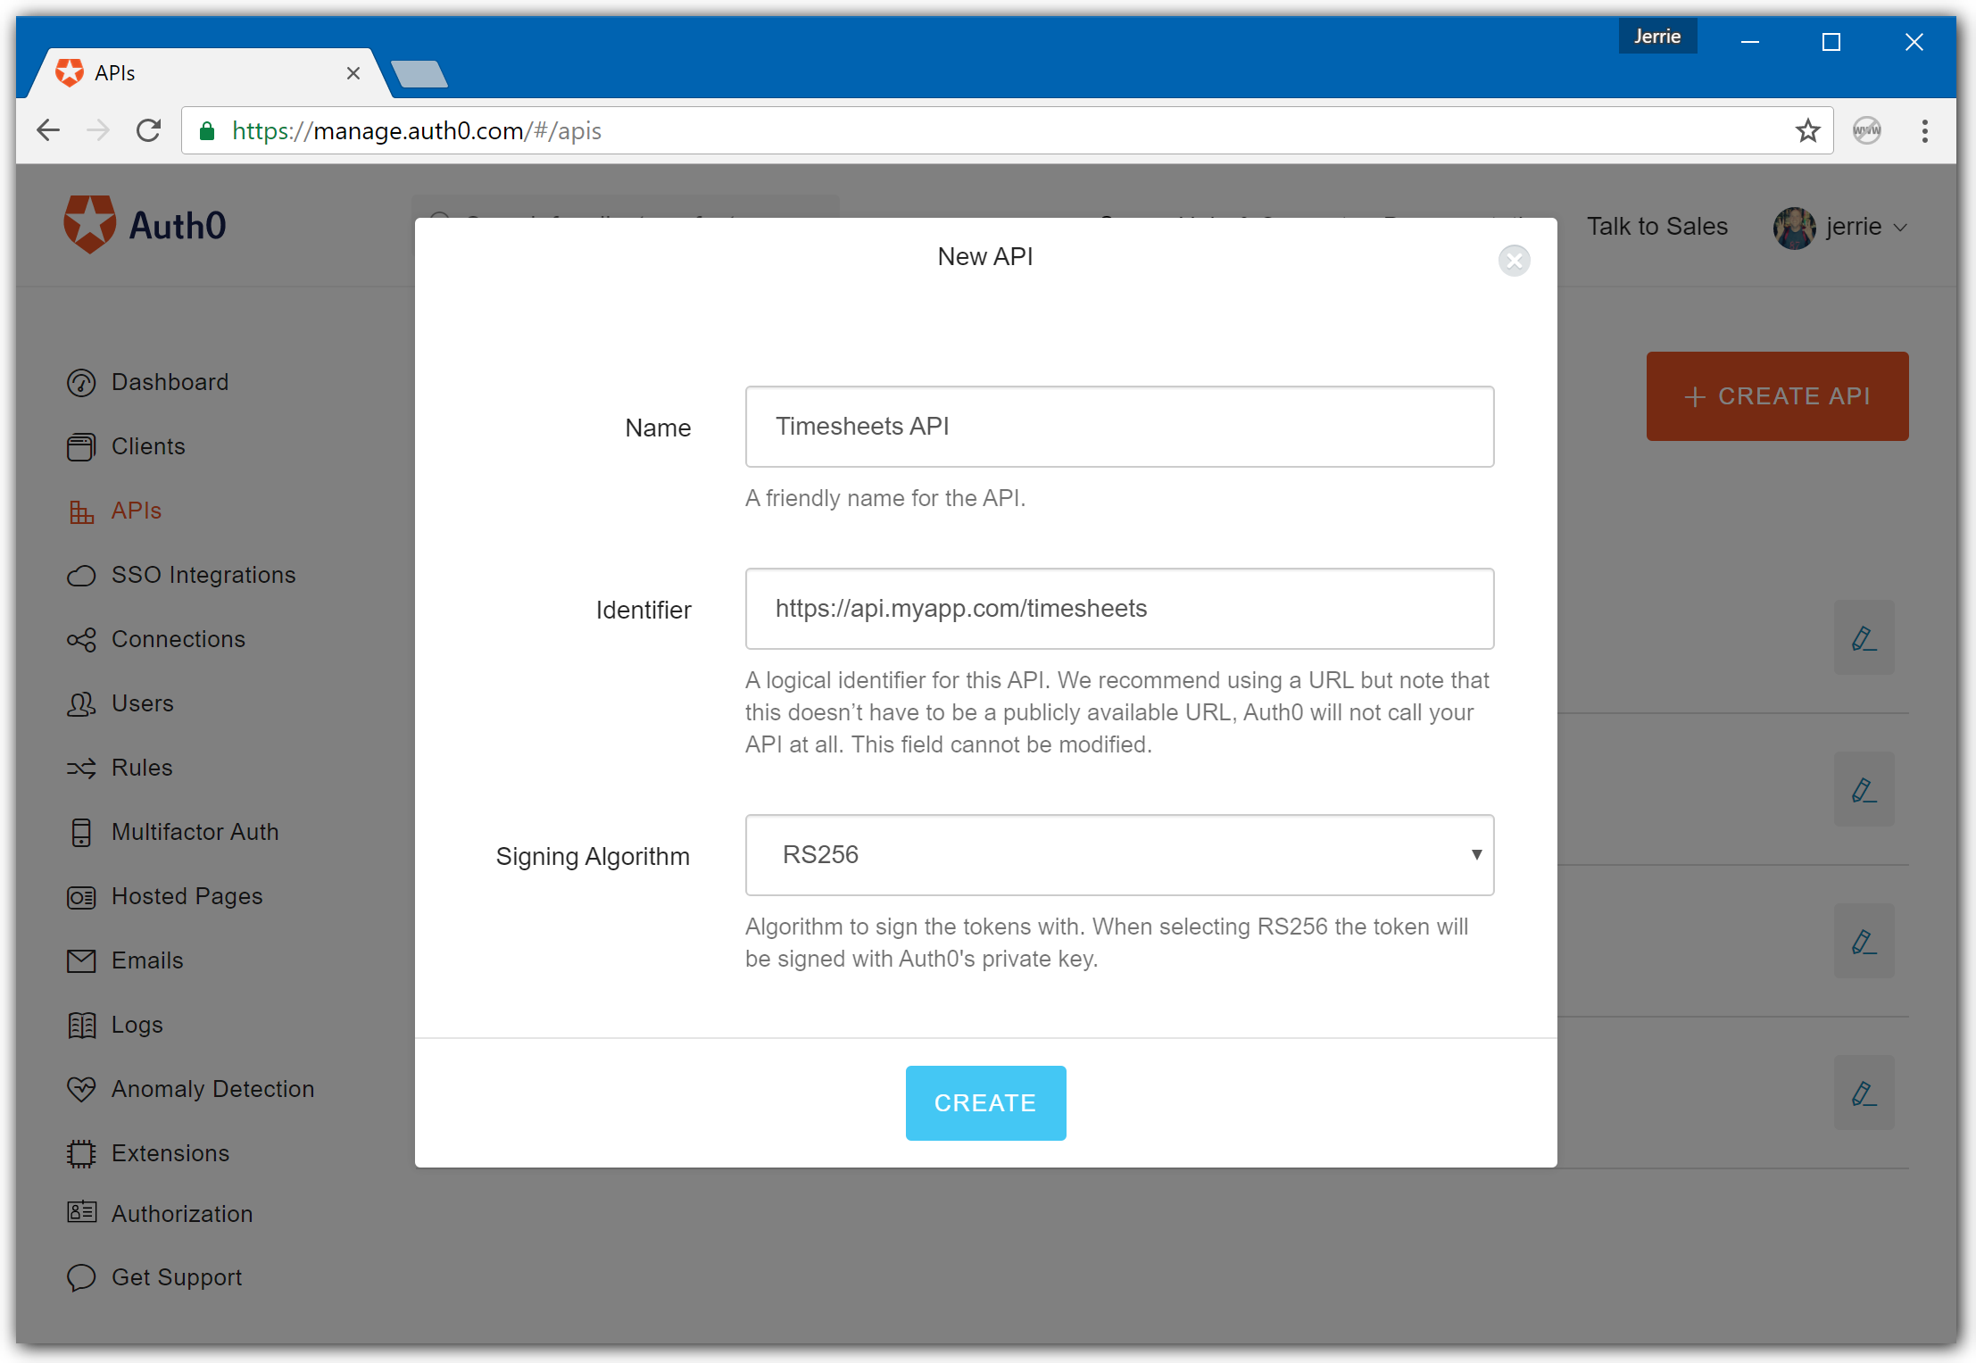Click the jerrie user avatar
1976x1363 pixels.
(1794, 228)
